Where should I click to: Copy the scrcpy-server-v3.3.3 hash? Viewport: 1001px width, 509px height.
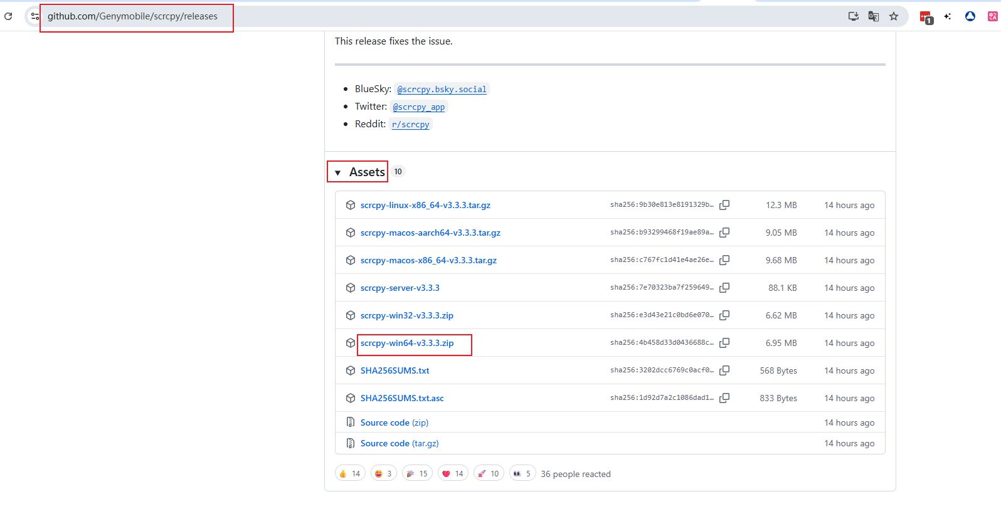click(x=724, y=288)
